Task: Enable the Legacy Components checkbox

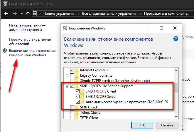Action: click(x=72, y=75)
